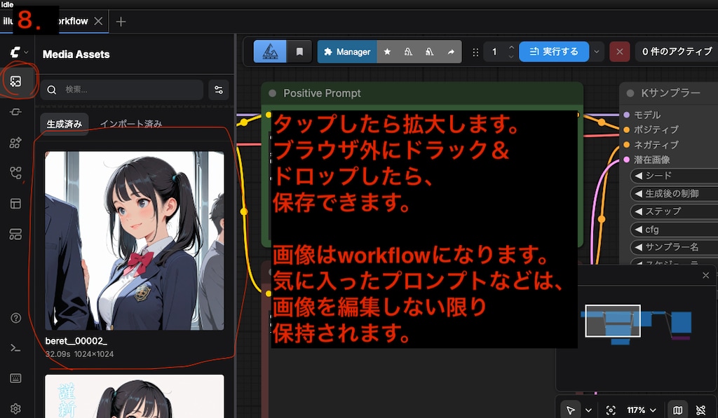This screenshot has width=718, height=418.
Task: Open the Media Assets sidebar panel
Action: [15, 81]
